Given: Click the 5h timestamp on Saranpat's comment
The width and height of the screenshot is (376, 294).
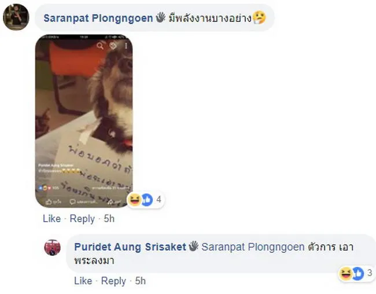Looking at the screenshot, I should click(109, 219).
